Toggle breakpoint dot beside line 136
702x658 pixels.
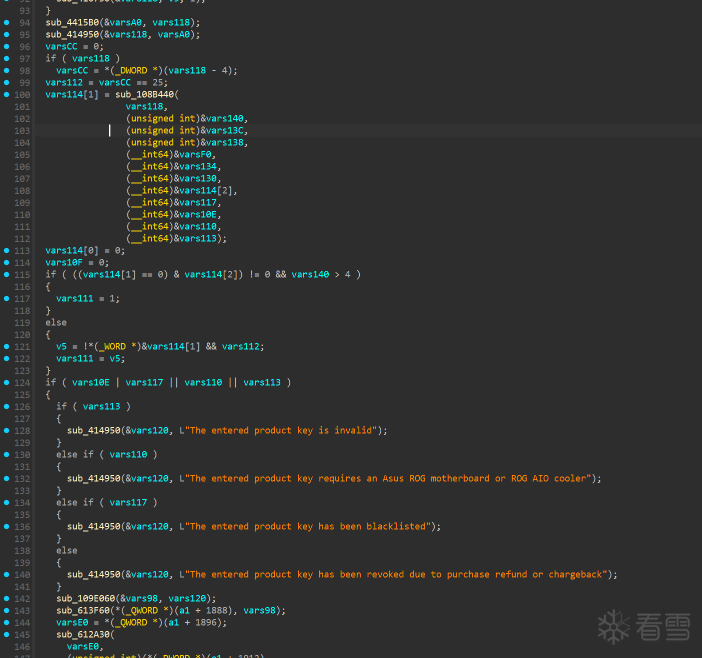pyautogui.click(x=6, y=526)
